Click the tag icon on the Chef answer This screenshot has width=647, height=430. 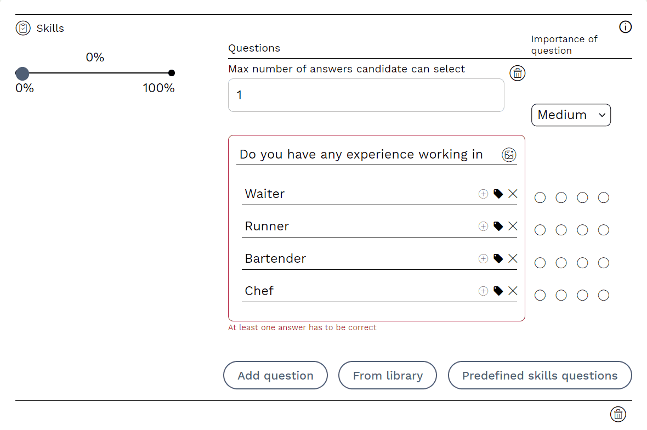point(498,291)
